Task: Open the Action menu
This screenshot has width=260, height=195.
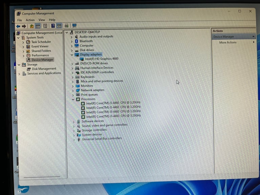Action: coord(30,20)
